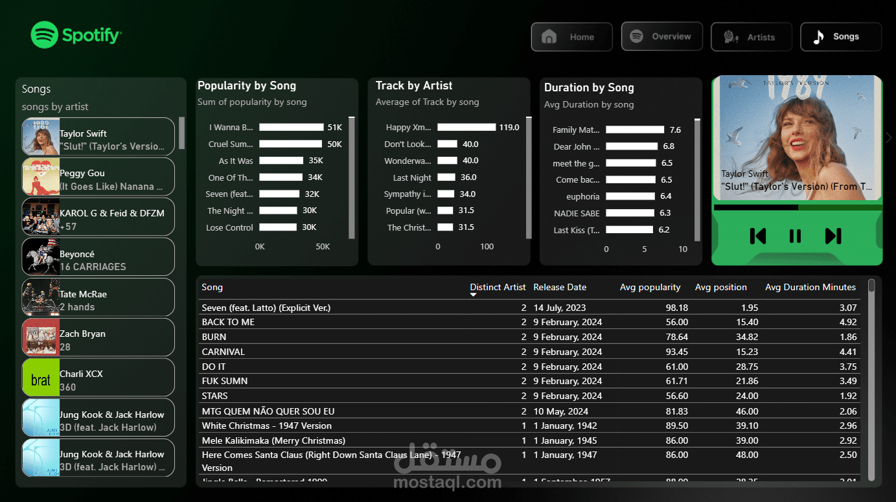Select Tate McRae 2 hands card

[98, 297]
